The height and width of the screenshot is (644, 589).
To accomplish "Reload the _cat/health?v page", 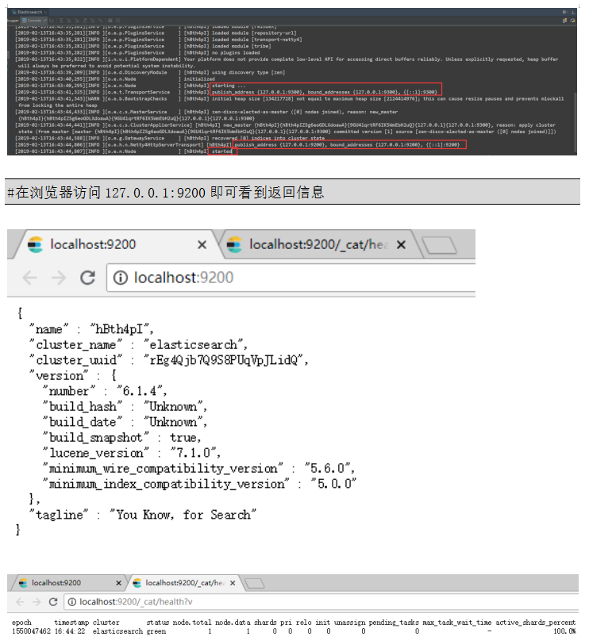I will click(53, 602).
